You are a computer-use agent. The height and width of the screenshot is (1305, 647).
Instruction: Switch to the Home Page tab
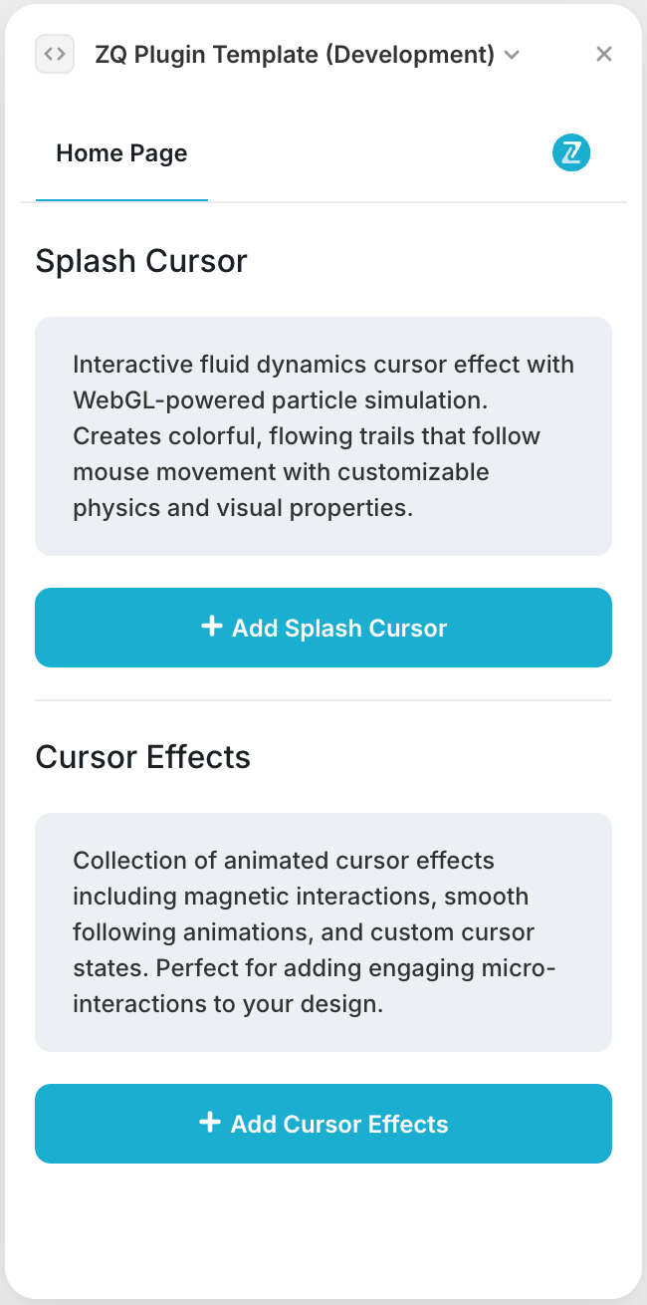pyautogui.click(x=121, y=153)
